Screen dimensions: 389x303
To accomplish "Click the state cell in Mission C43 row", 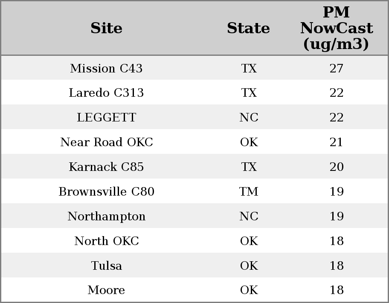I will 249,68.
